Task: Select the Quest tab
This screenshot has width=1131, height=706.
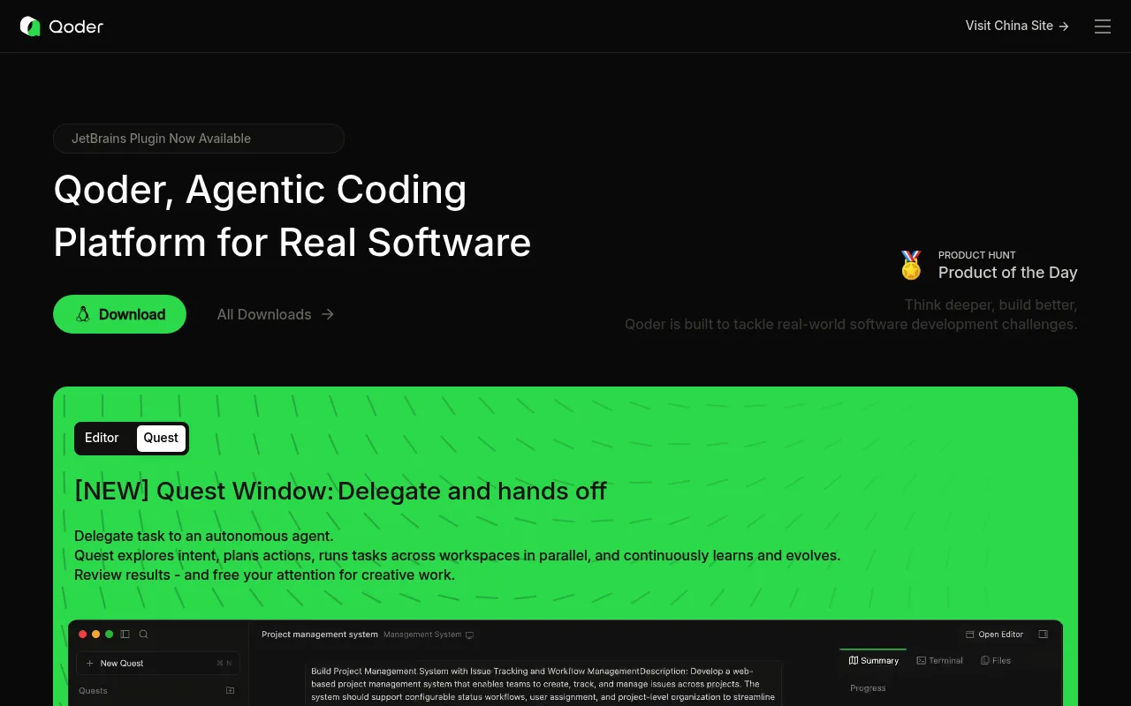Action: tap(161, 438)
